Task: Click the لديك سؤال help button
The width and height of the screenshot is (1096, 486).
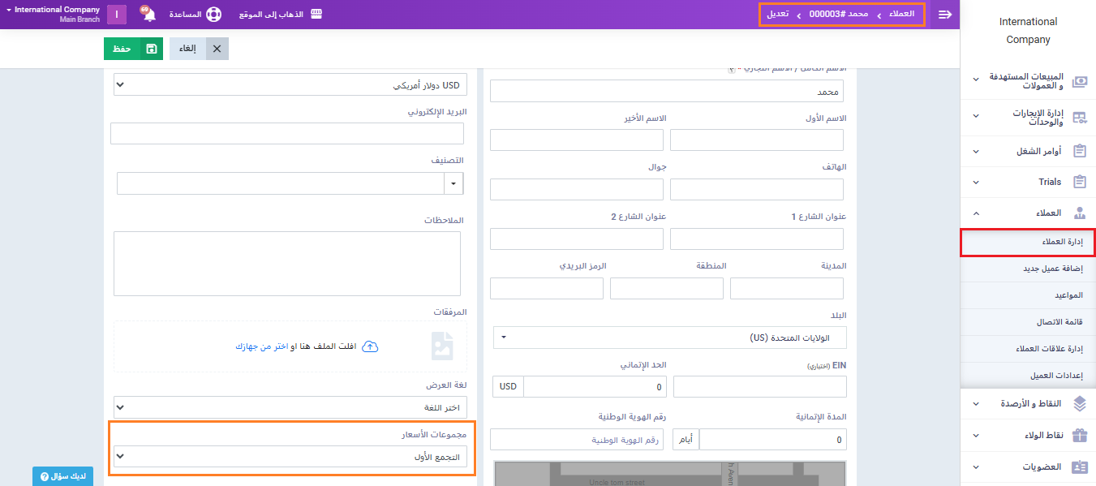Action: coord(62,476)
